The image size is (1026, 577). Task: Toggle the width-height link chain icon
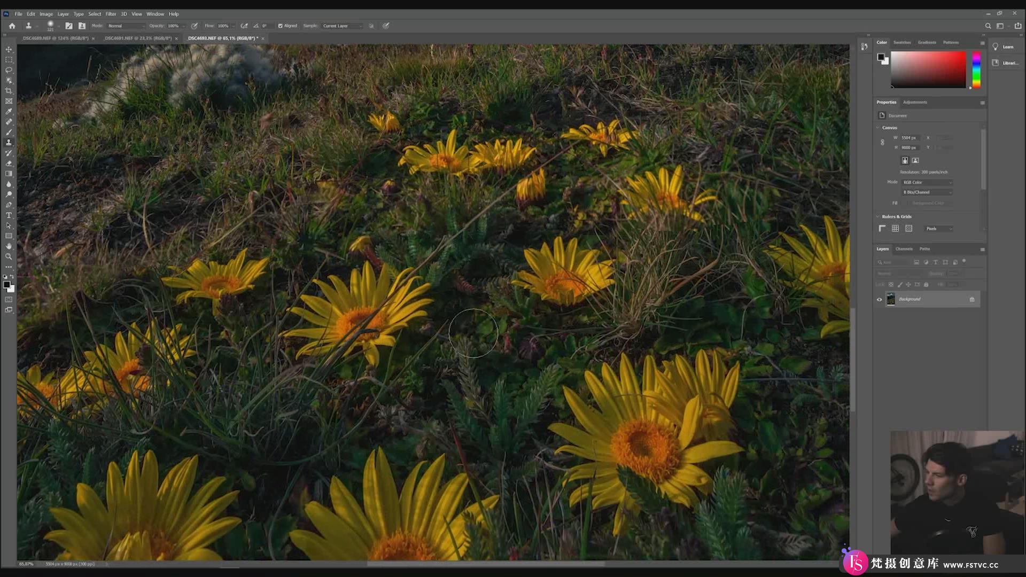point(882,143)
